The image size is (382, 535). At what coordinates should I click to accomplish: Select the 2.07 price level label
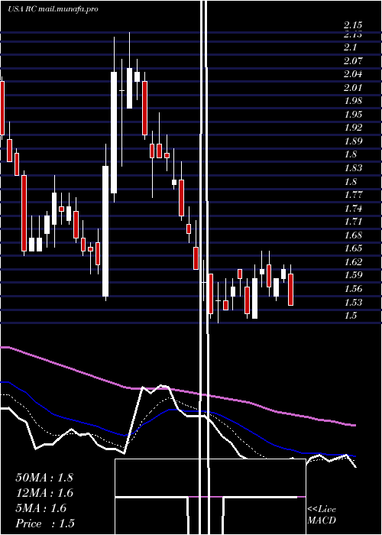coord(353,61)
